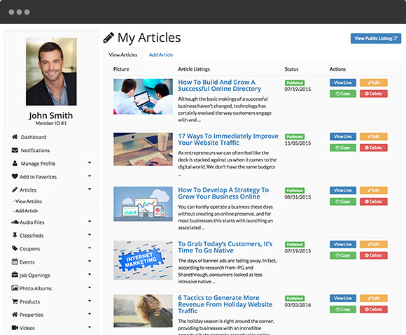The height and width of the screenshot is (335, 406).
Task: Open To Grab Today's Customers article link
Action: click(225, 248)
